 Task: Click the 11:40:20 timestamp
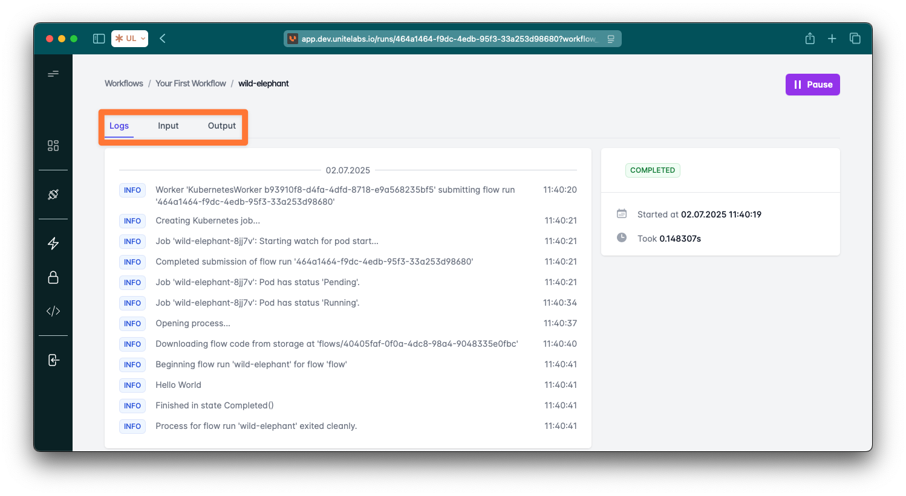(x=560, y=190)
